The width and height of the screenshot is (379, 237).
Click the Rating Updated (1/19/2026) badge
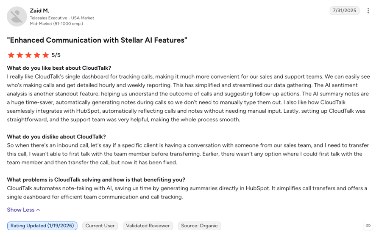click(x=42, y=226)
